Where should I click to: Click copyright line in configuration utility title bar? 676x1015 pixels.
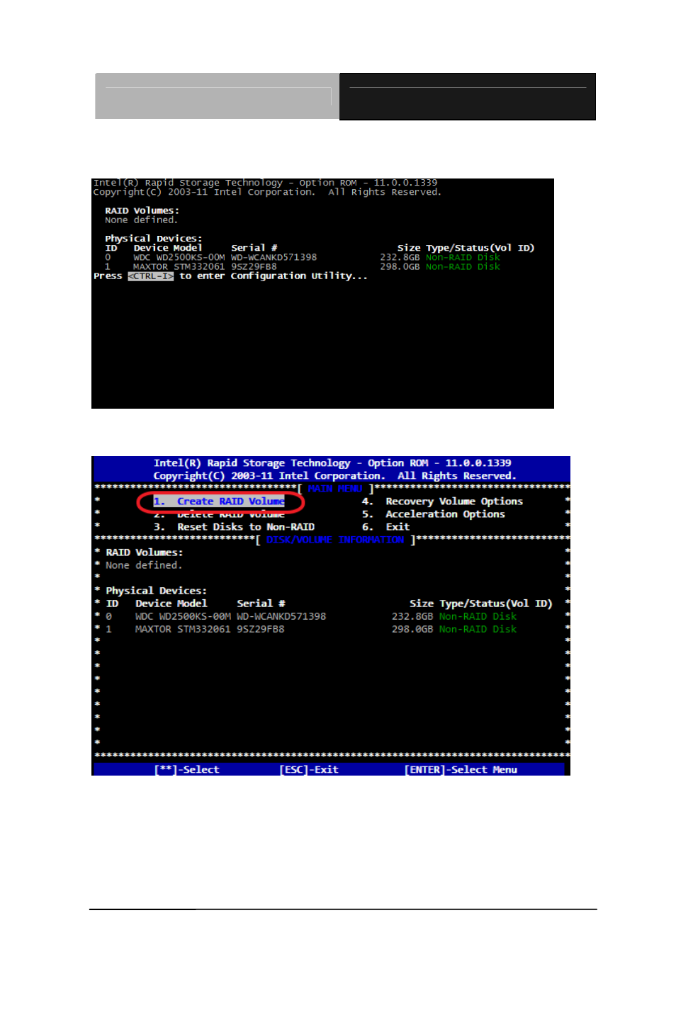pyautogui.click(x=334, y=476)
